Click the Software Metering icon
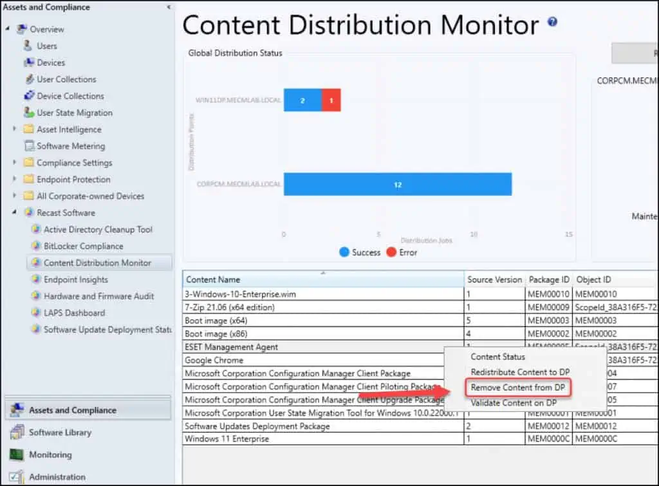This screenshot has width=659, height=486. 30,146
